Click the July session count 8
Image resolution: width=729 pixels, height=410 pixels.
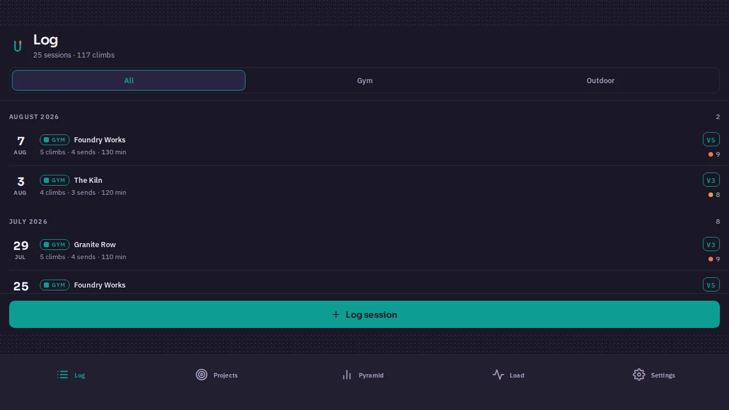(x=718, y=222)
